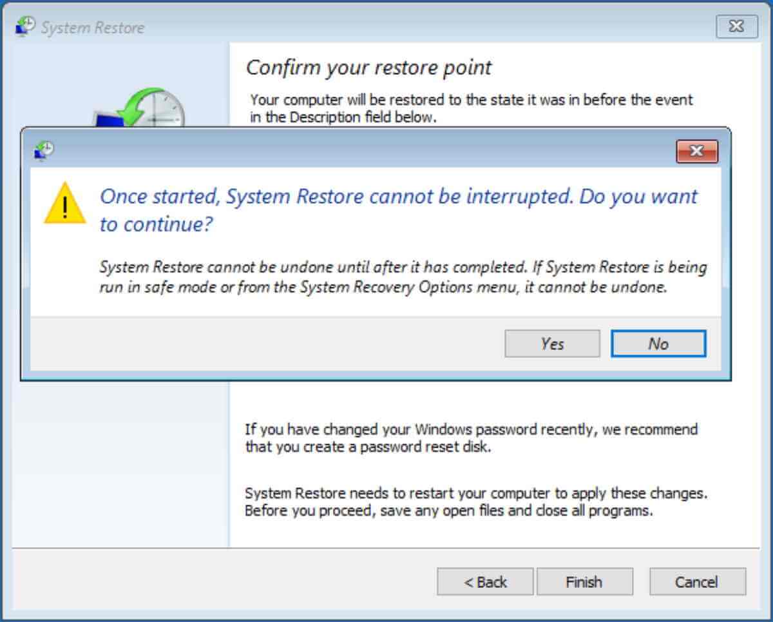Click the yellow warning triangle icon
Screen dimensions: 773x622
tap(64, 202)
